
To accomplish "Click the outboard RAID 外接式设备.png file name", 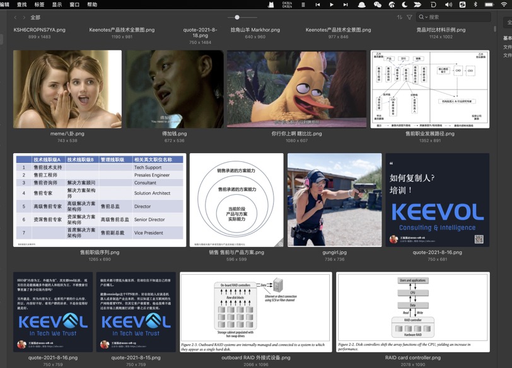I will [x=255, y=357].
